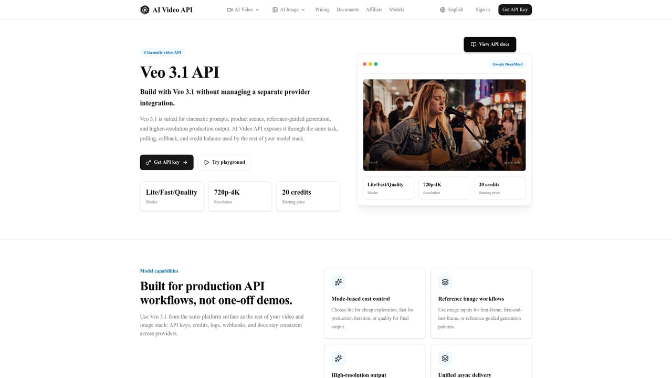Click the View API docs button
The image size is (672, 378).
[x=490, y=44]
